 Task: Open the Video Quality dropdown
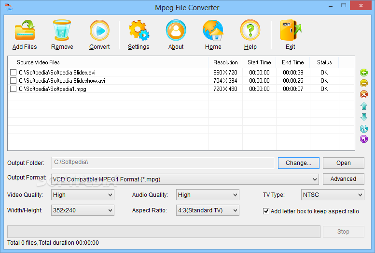[83, 195]
